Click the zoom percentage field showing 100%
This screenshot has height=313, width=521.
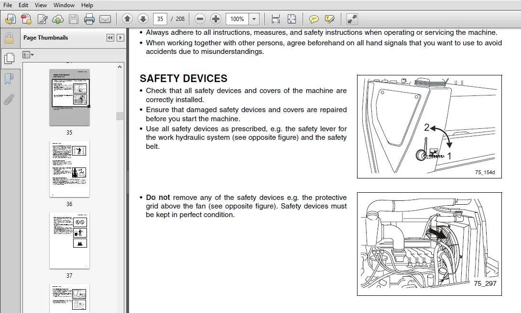[x=237, y=19]
